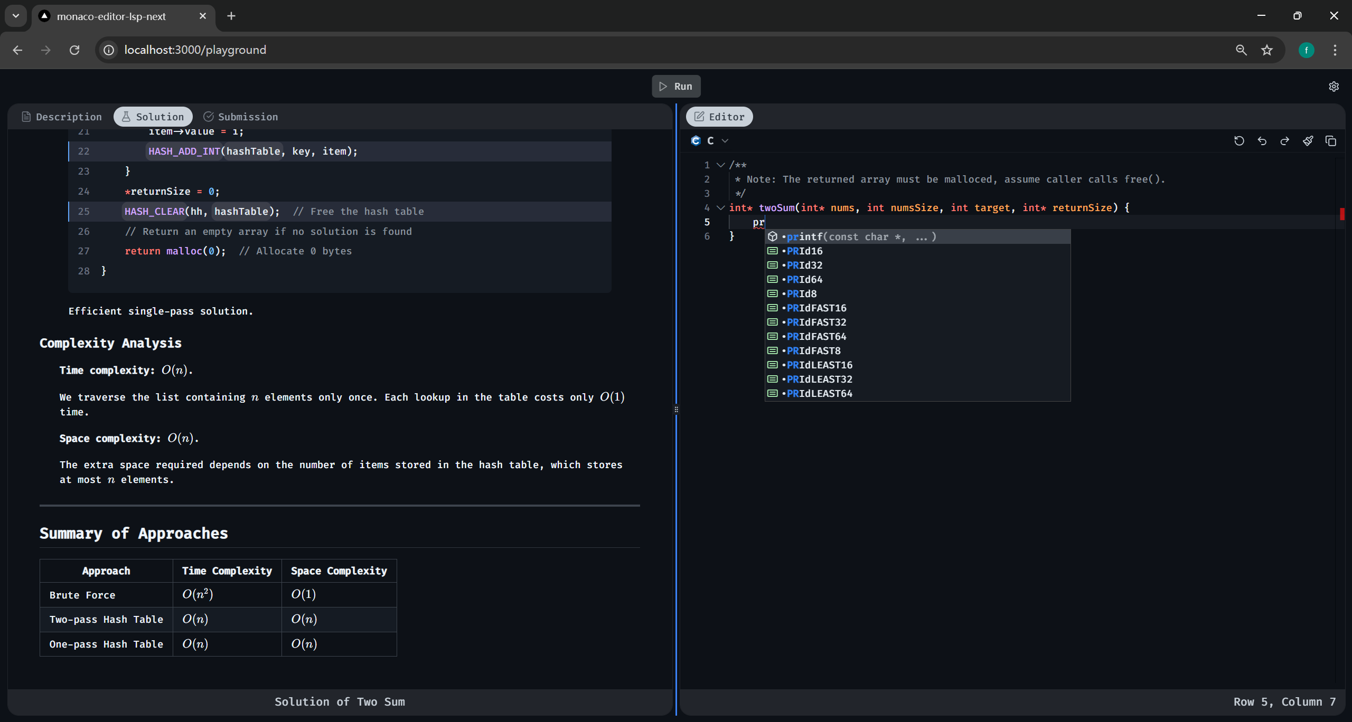Open the Submission tab
The image size is (1352, 722).
[241, 117]
